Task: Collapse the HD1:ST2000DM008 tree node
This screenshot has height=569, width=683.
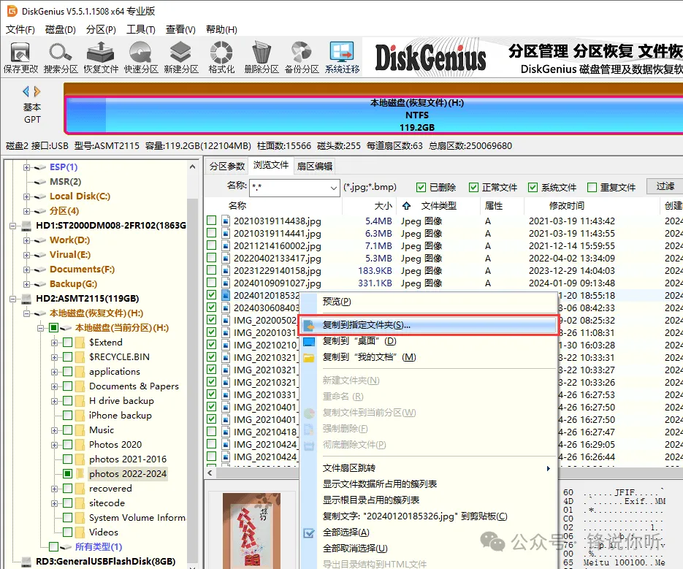Action: pos(12,226)
